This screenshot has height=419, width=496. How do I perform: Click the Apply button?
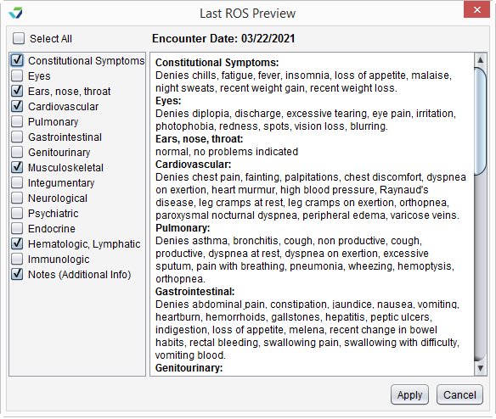(x=409, y=394)
